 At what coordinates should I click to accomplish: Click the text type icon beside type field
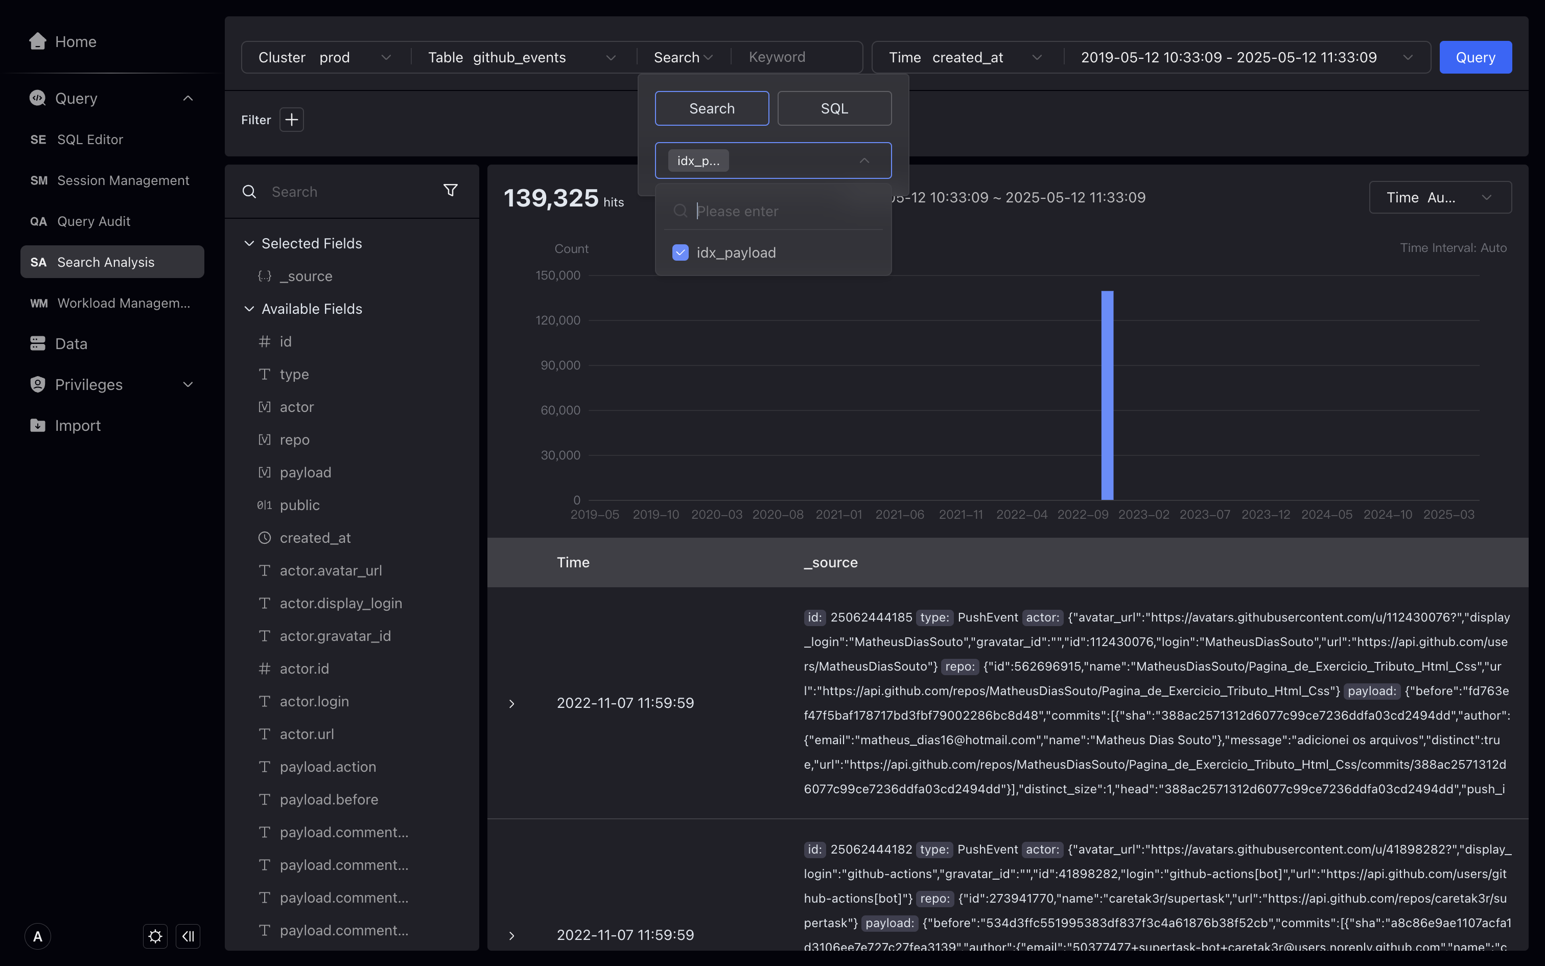coord(264,374)
